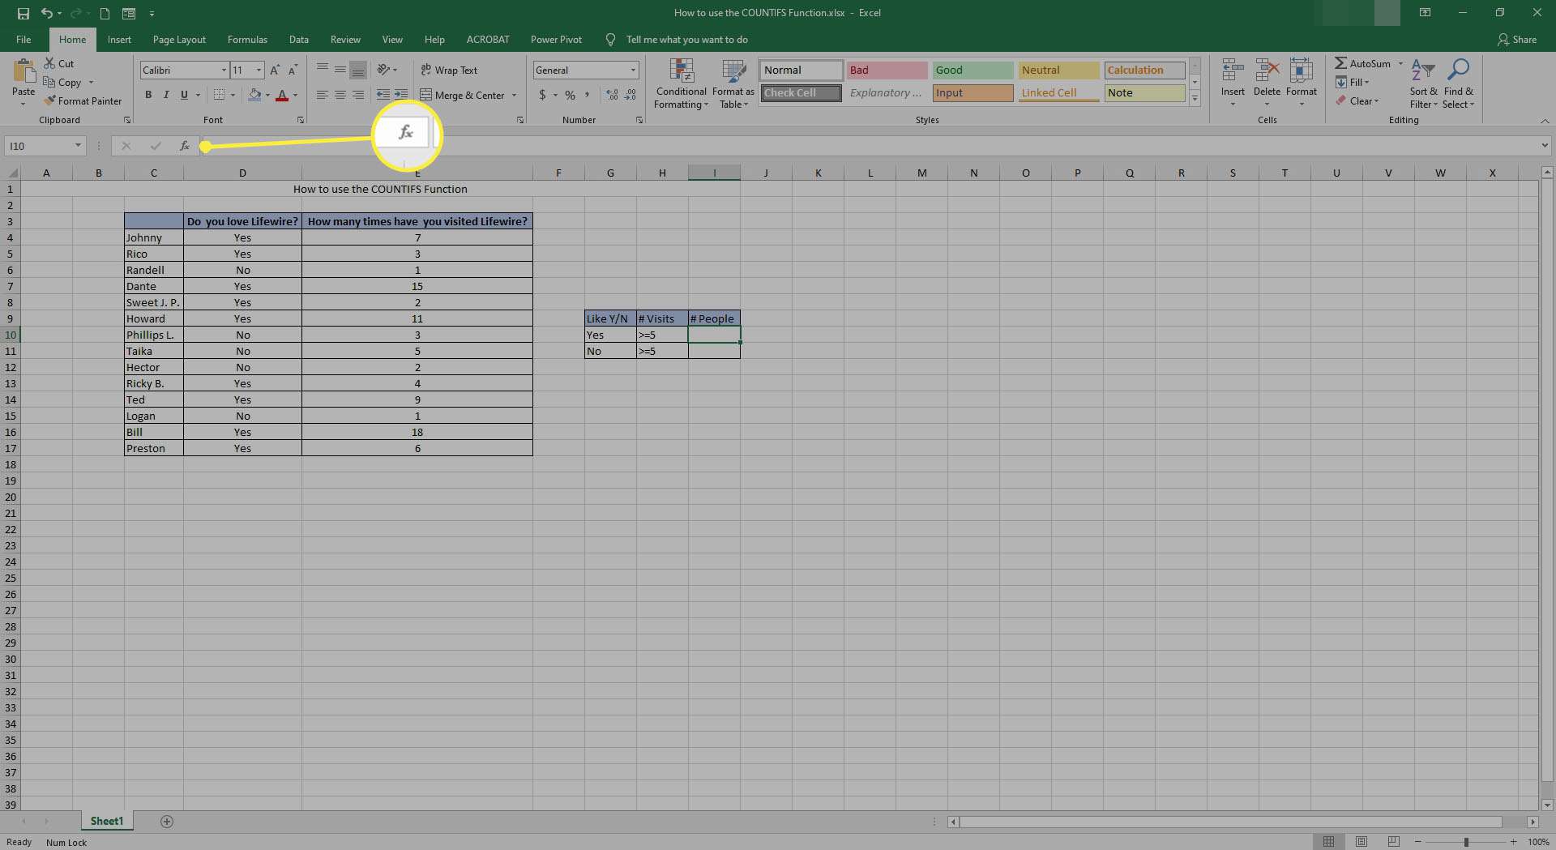Open the Calibri font name dropdown

click(x=224, y=70)
